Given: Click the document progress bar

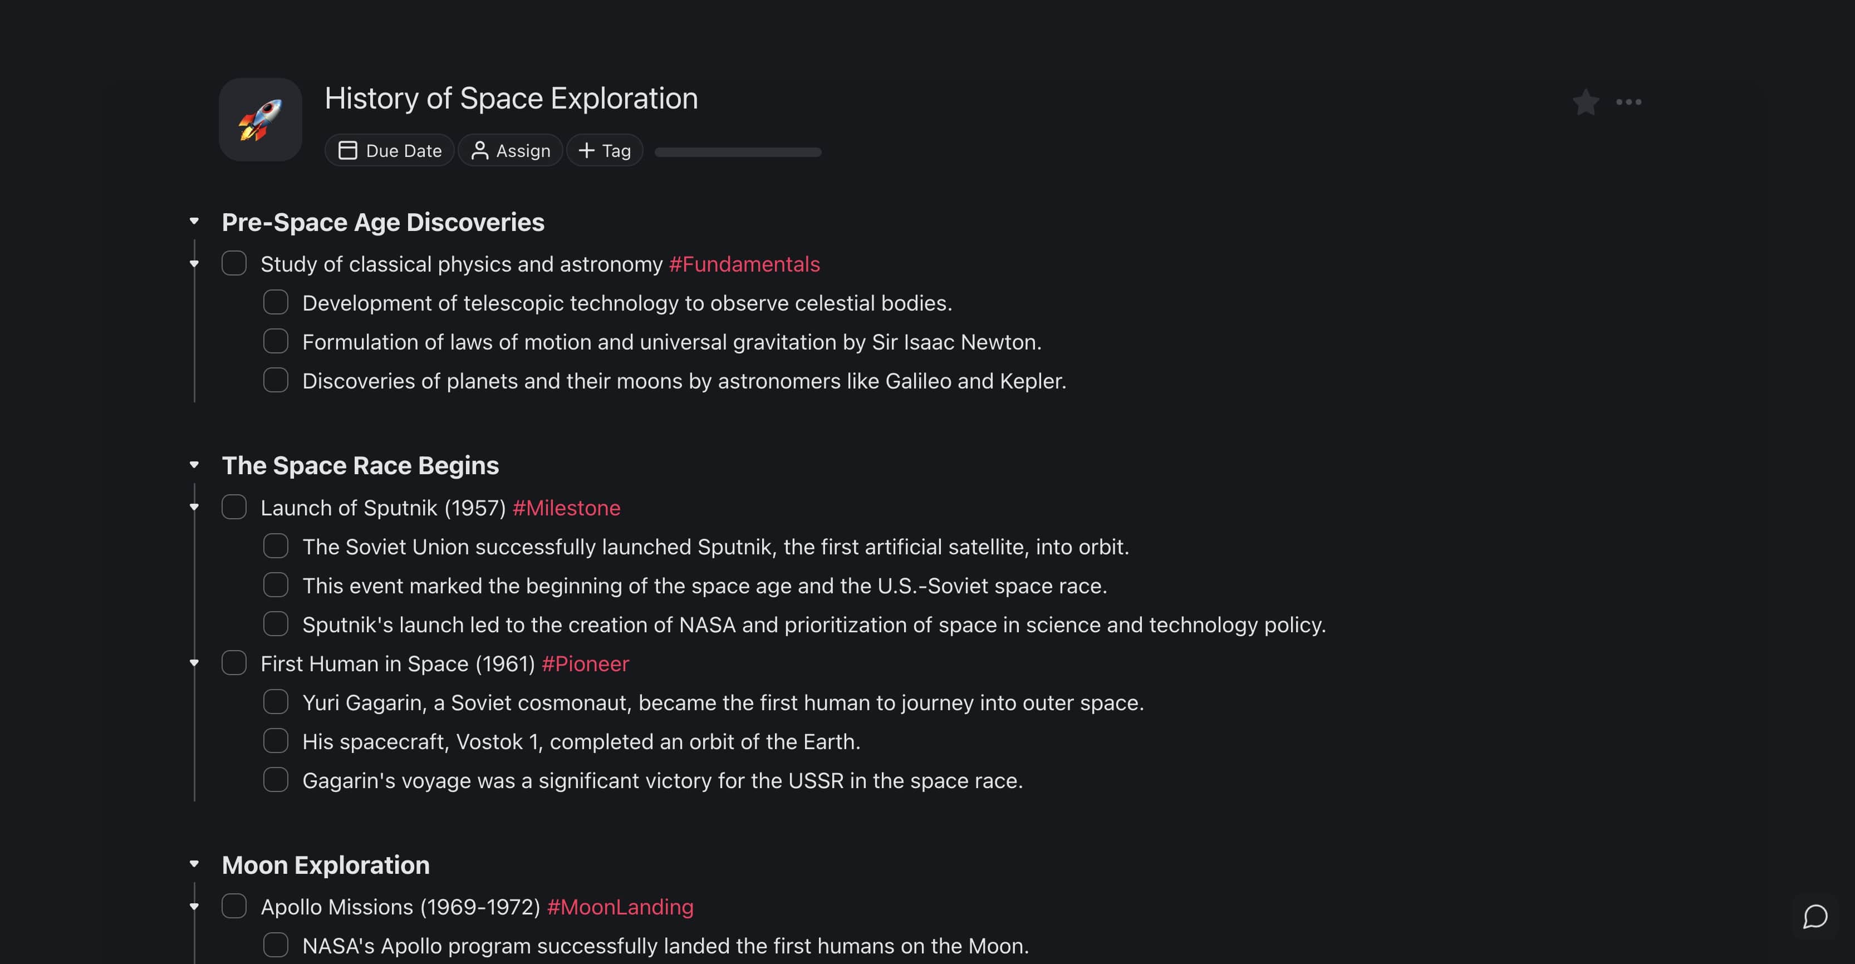Looking at the screenshot, I should click(x=738, y=152).
